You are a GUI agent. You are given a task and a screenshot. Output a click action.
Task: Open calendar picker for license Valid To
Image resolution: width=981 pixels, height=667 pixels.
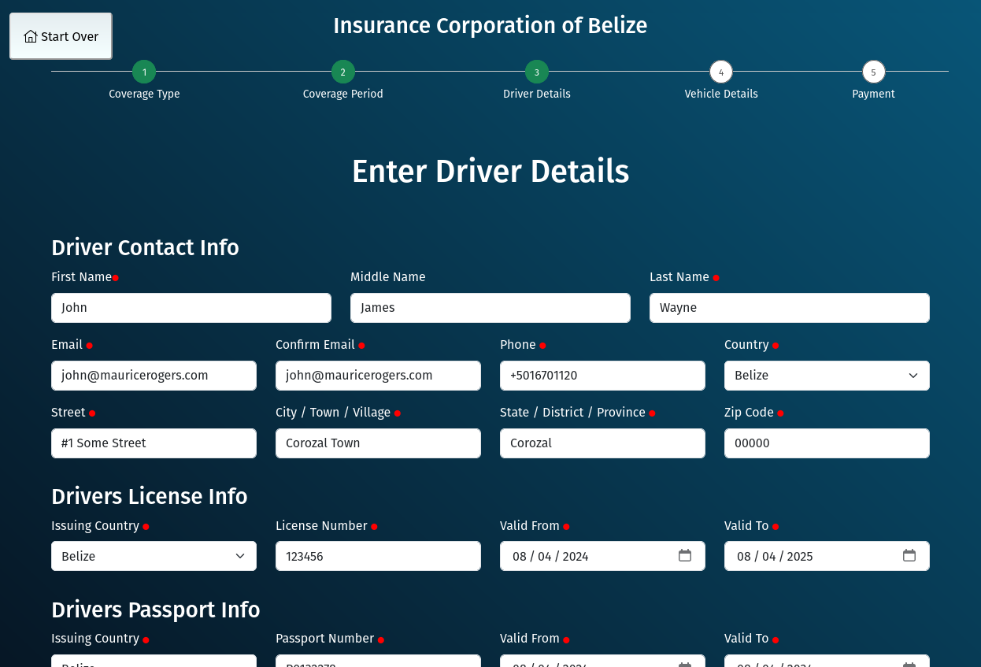pos(909,556)
